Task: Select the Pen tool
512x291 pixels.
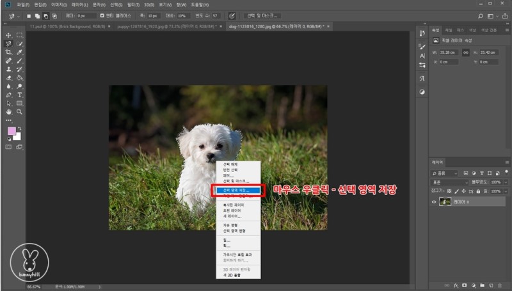Action: click(8, 94)
